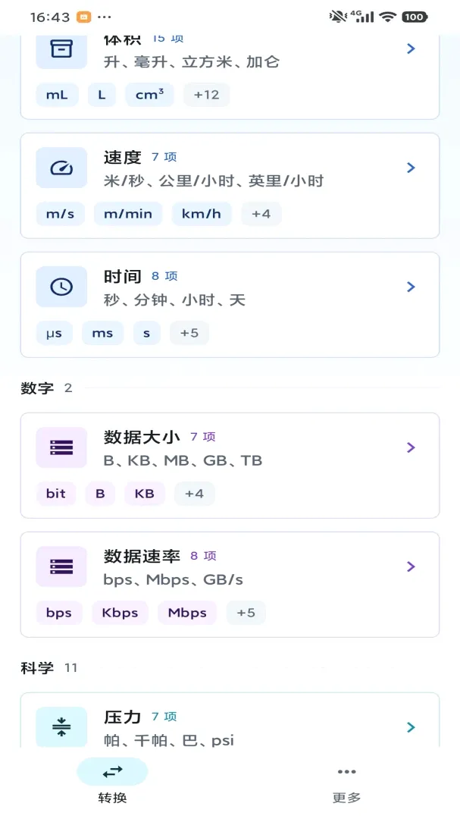Viewport: 460px width, 819px height.
Task: Tap the speedometer icon for 速度
Action: (61, 168)
